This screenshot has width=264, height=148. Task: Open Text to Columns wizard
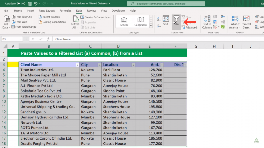pos(207,22)
